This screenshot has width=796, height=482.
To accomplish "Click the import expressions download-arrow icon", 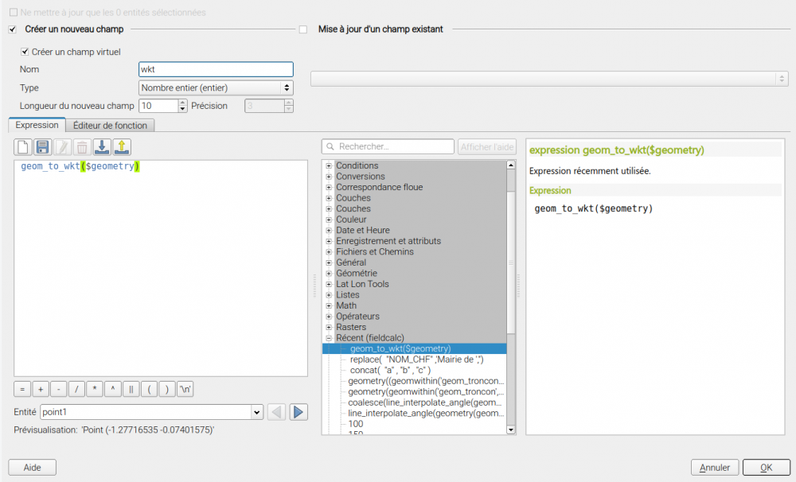I will point(102,147).
